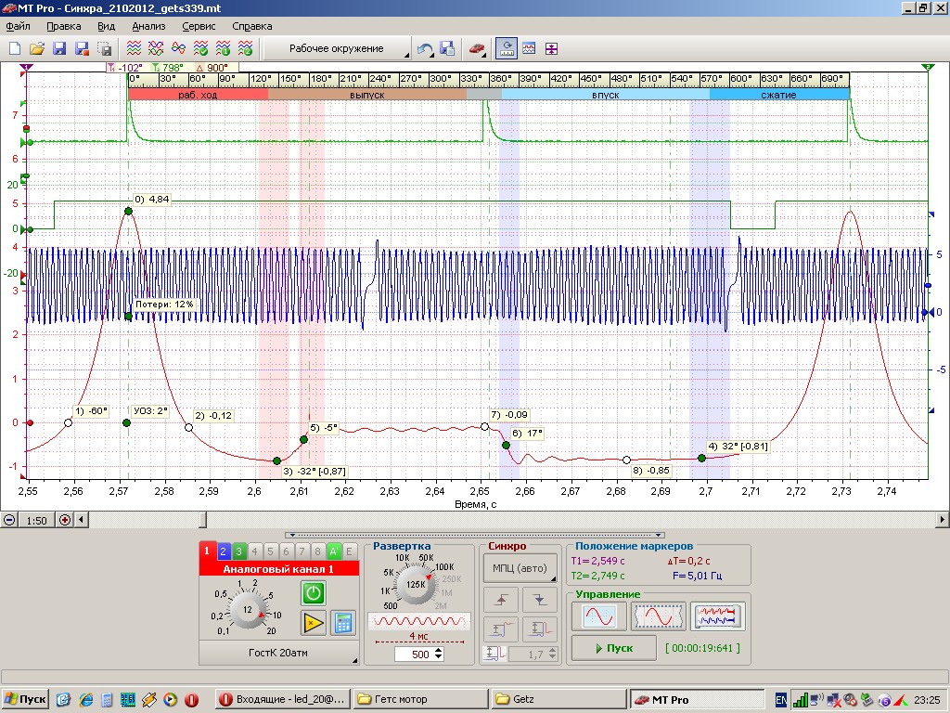Switch to channel 2 tab
The width and height of the screenshot is (950, 713).
tap(224, 551)
